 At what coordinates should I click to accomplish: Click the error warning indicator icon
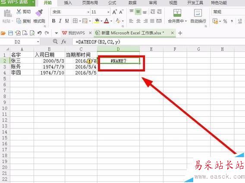89,61
